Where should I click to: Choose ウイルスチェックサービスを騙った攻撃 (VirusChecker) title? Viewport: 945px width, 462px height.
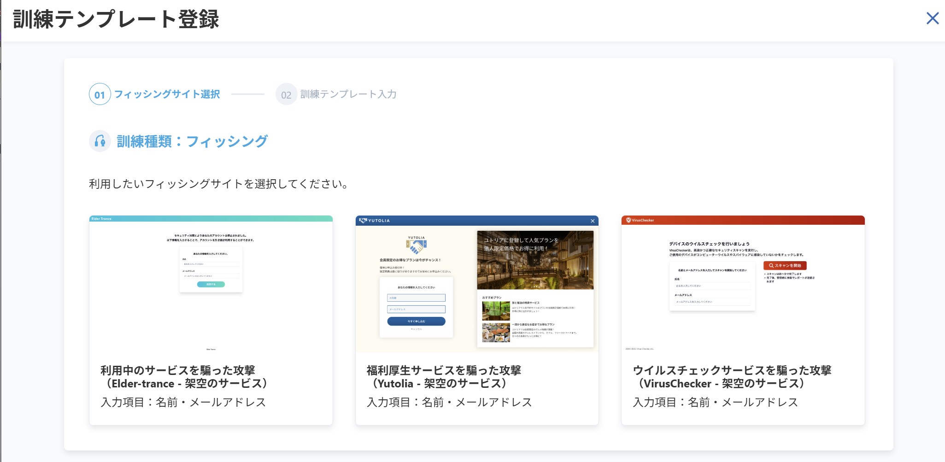coord(732,377)
